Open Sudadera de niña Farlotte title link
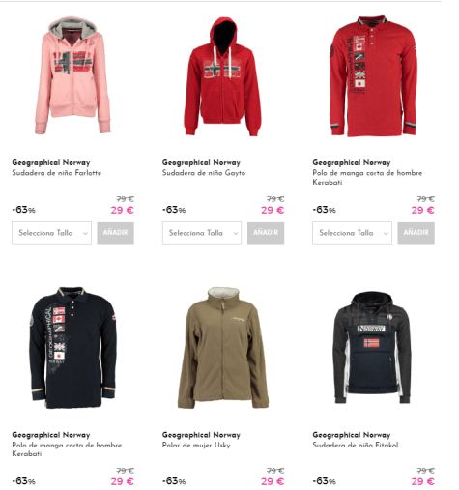Viewport: 459px width, 490px height. coord(57,173)
